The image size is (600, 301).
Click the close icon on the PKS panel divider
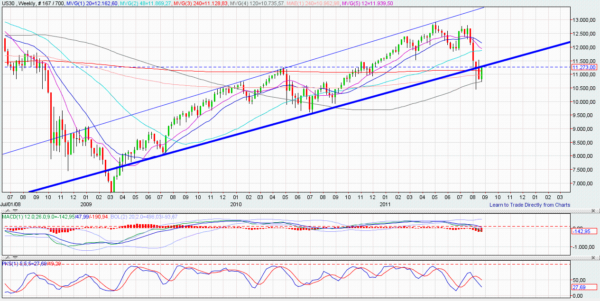[593, 259]
